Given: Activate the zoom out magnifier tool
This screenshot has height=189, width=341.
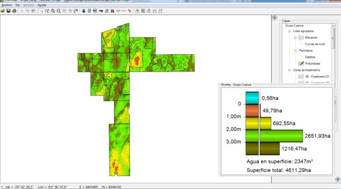Looking at the screenshot, I should click(59, 11).
